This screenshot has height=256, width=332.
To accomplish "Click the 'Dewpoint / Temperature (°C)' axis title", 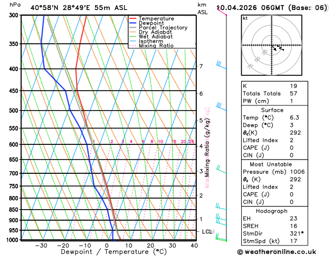I will (113, 252).
